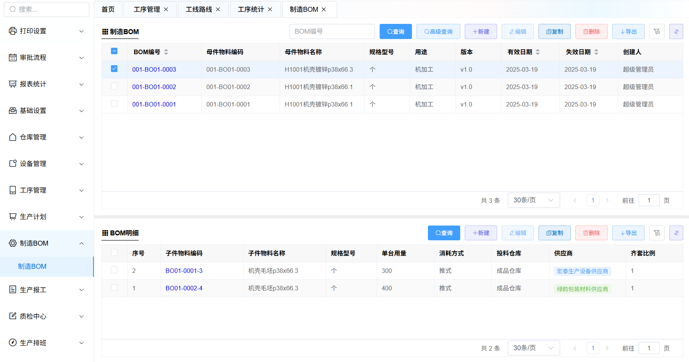Open 30条/页 dropdown in BOM明细 pagination

[x=534, y=348]
